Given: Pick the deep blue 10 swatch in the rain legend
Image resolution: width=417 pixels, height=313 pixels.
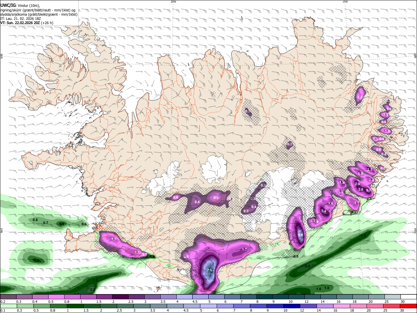Looking at the screenshot, I should click(292, 306).
